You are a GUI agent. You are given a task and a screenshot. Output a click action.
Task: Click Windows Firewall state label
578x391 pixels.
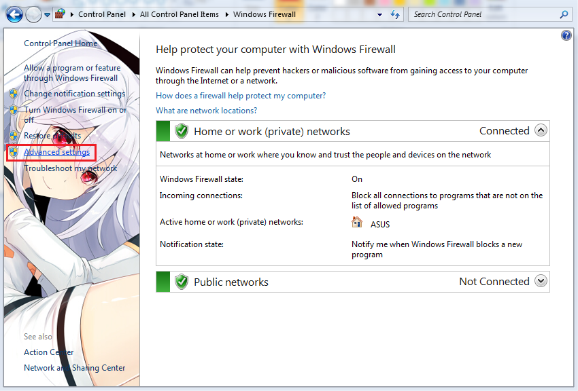[202, 179]
